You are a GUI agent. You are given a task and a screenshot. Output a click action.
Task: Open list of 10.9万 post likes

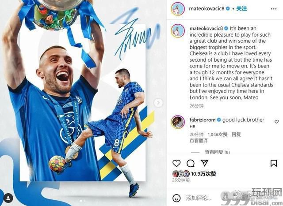click(x=203, y=174)
